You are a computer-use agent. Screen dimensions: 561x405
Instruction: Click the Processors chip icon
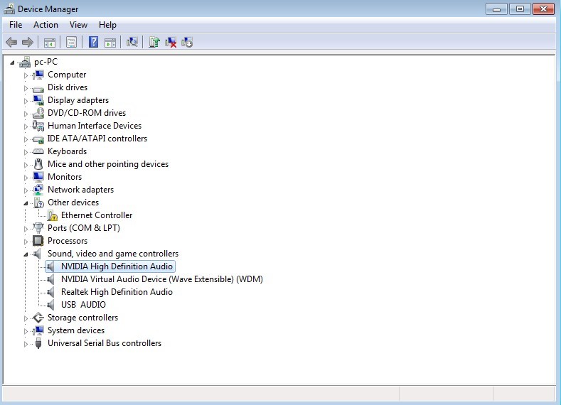38,241
